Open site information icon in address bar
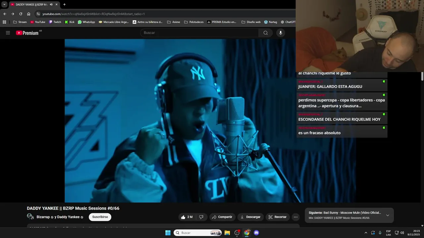Screen dimensions: 424x238 point(38,14)
